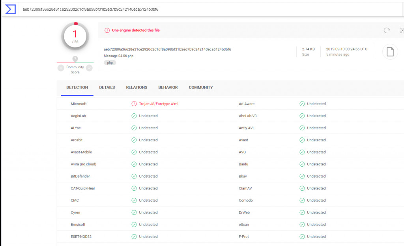Click the red alert icon beside detection message

[x=107, y=30]
